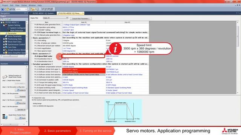
Task: Expand the Cam Data node
Action: pyautogui.click(x=4, y=47)
